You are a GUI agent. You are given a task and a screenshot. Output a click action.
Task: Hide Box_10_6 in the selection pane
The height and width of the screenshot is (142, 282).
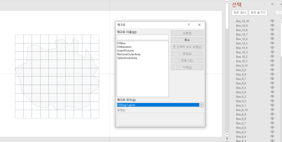pyautogui.click(x=272, y=39)
